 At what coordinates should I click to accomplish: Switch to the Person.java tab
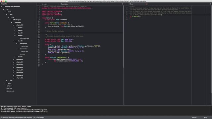(65, 4)
